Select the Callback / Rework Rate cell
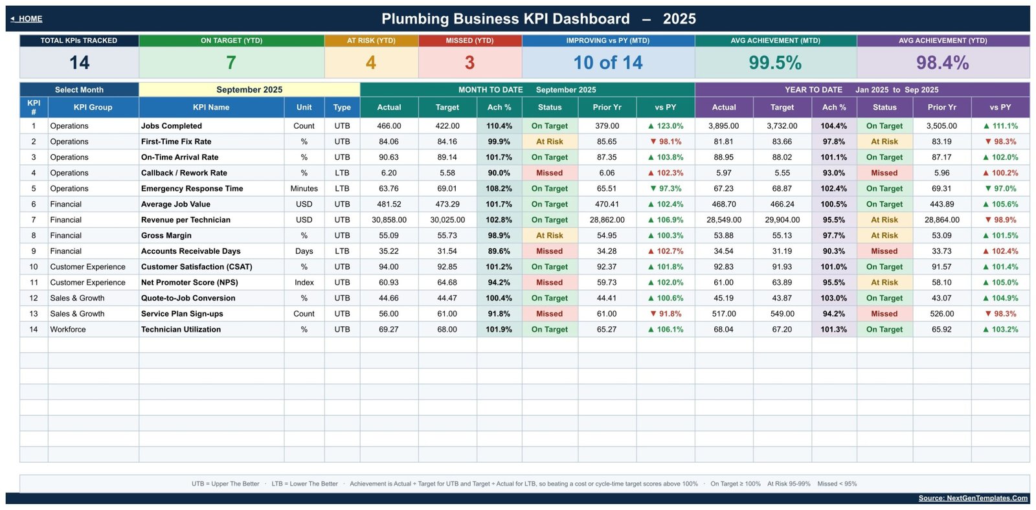1036x510 pixels. point(211,173)
